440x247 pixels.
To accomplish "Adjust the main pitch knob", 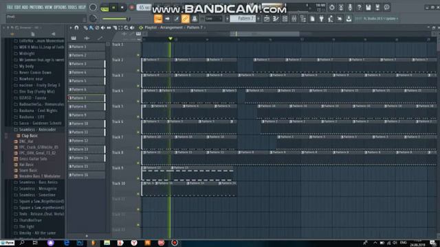I will (93, 19).
